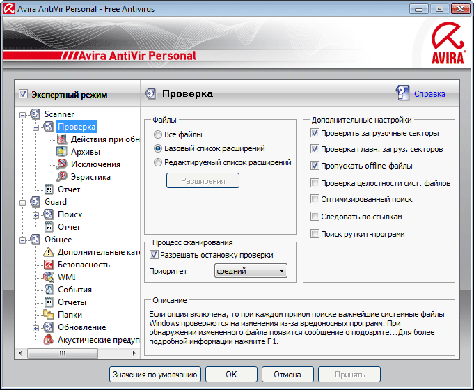Select the Все файлы radio button

158,134
